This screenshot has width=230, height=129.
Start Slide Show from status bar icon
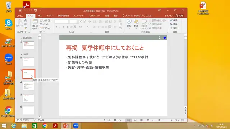148,120
